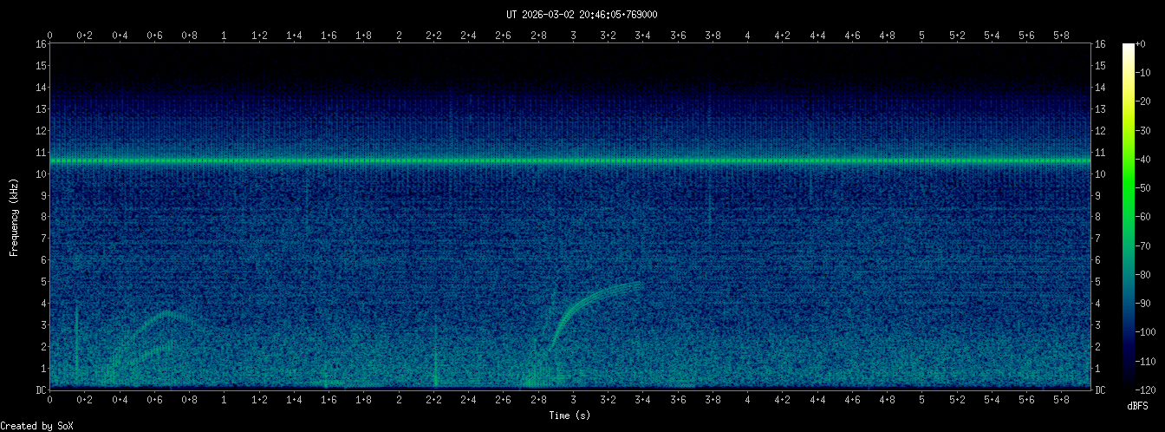The width and height of the screenshot is (1165, 432).
Task: Click the 11 kHz label on left axis
Action: point(40,153)
